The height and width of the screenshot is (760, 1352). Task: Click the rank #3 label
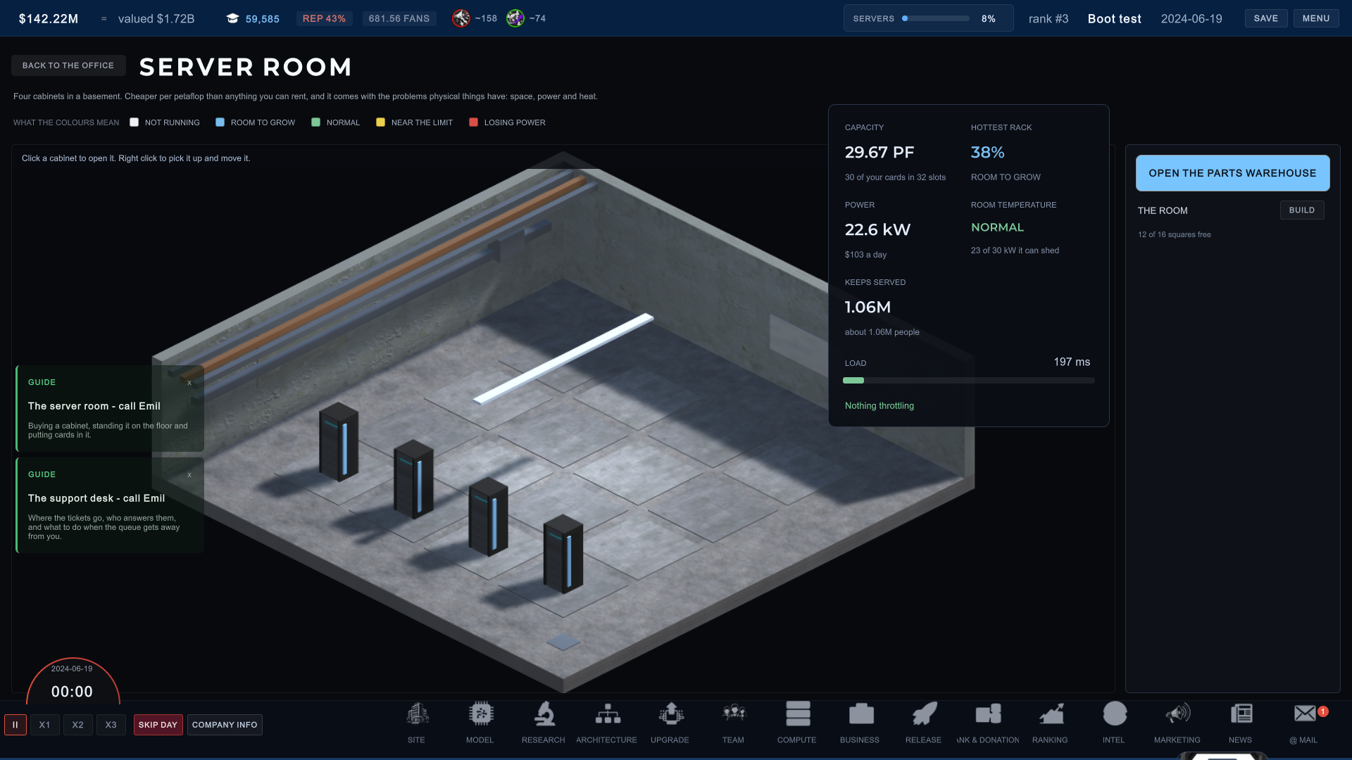[1049, 18]
